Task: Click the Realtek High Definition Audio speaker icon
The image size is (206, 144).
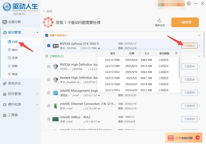Action: 55,80
